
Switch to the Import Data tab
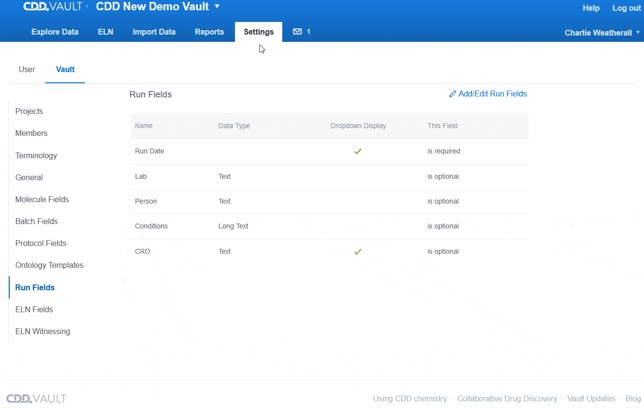[154, 32]
